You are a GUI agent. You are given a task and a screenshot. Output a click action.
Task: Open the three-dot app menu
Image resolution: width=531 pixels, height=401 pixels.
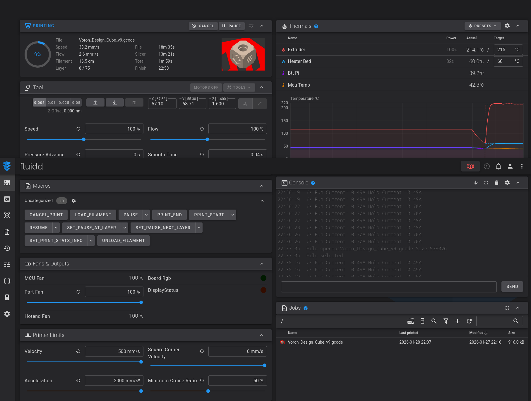522,166
